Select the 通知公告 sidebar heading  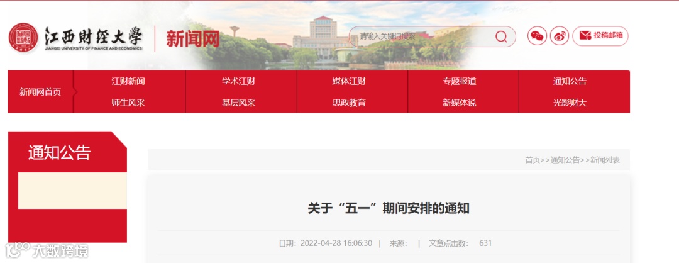59,153
